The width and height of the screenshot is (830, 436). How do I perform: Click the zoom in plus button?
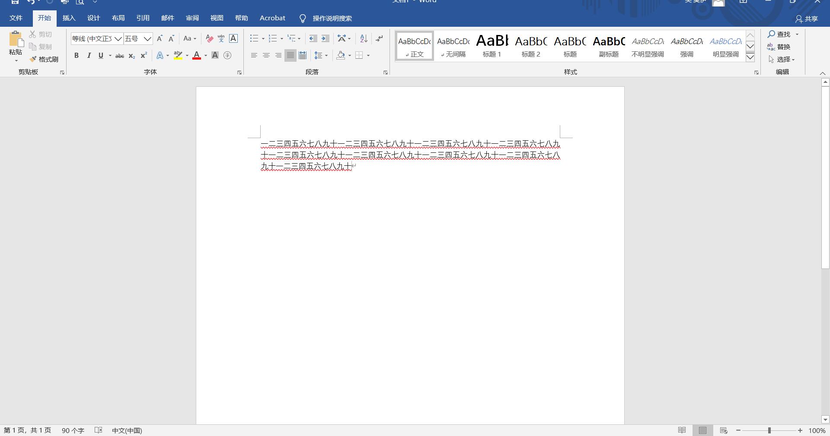800,430
